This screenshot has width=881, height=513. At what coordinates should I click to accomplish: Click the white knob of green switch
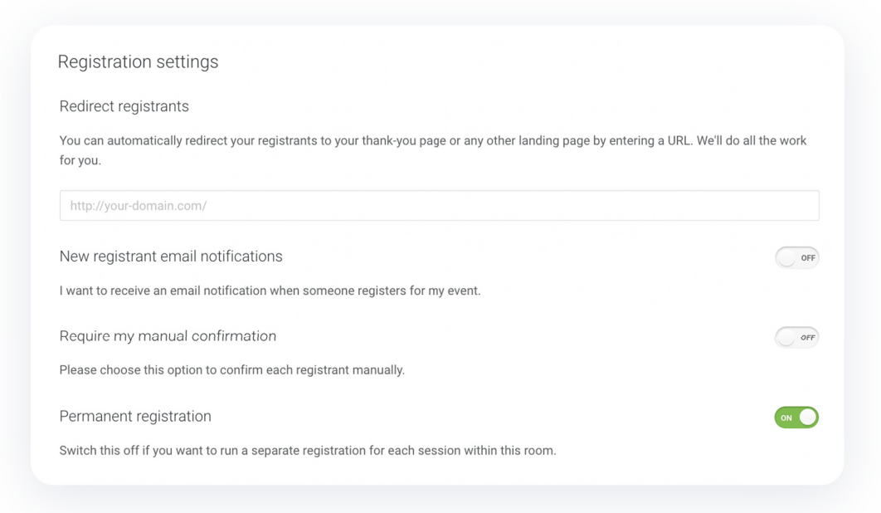[x=807, y=418]
